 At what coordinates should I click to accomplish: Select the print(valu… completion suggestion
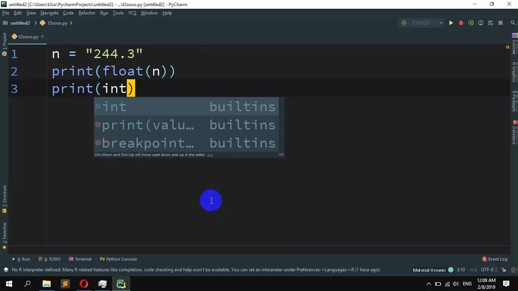click(x=187, y=125)
